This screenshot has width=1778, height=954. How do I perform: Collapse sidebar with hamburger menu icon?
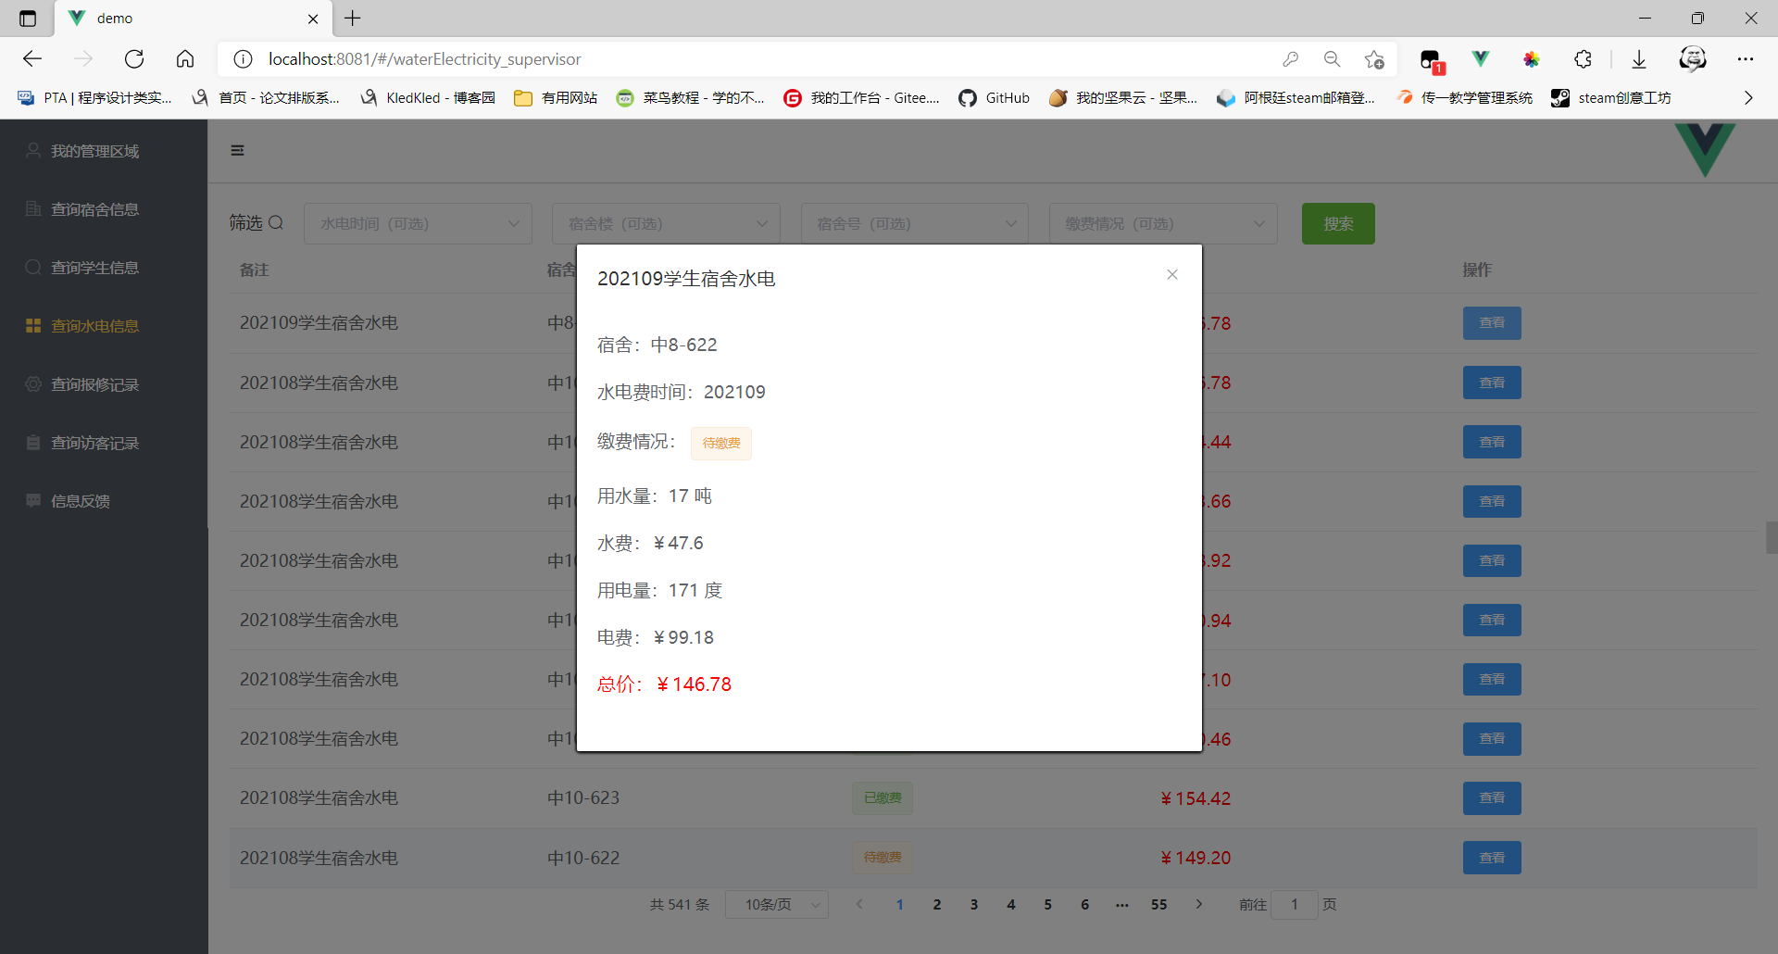point(237,150)
